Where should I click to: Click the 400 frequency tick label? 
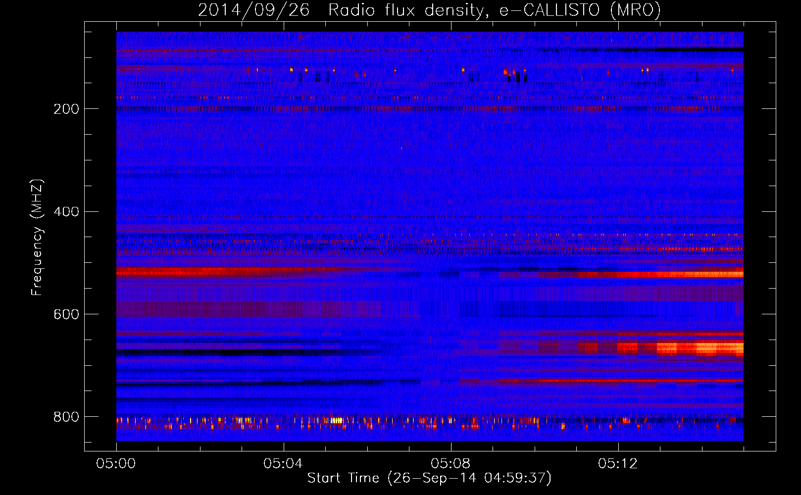[66, 212]
